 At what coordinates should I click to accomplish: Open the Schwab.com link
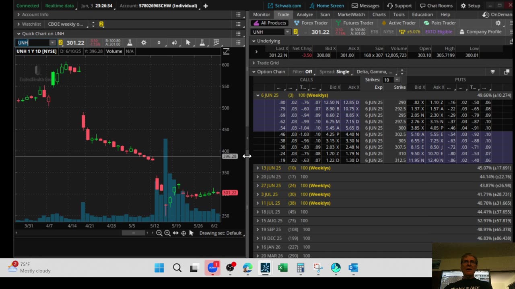coord(284,6)
